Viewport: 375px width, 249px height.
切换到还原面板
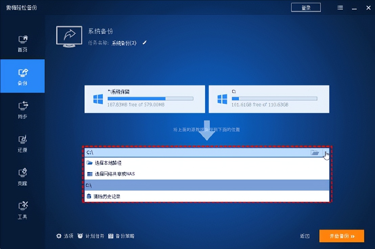[22, 143]
